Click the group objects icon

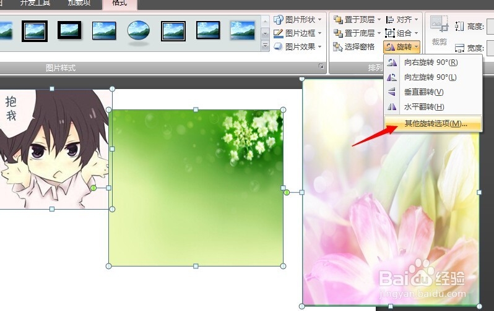[x=390, y=33]
